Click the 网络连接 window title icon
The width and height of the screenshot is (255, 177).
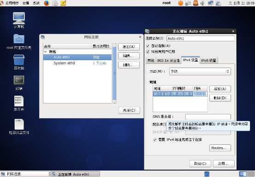(42, 37)
